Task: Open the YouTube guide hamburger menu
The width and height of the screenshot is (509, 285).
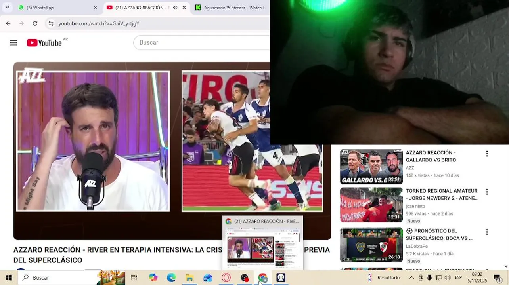Action: (x=13, y=43)
